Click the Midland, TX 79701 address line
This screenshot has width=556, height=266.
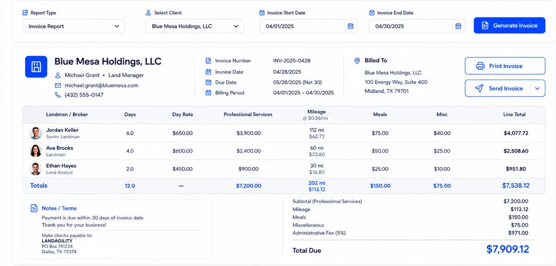click(x=387, y=91)
